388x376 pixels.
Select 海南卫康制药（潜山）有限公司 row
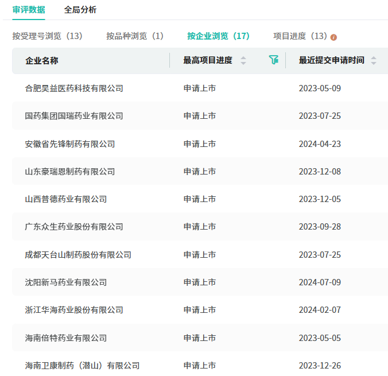point(82,366)
